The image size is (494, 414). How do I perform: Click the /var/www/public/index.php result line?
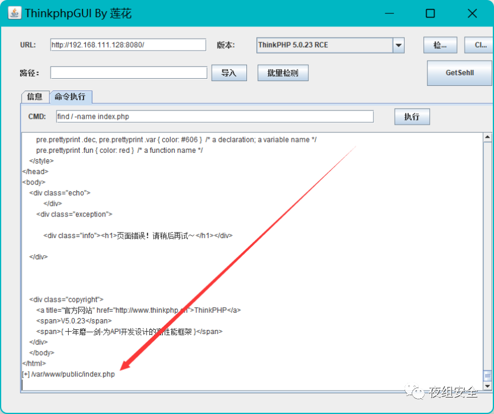click(x=68, y=374)
